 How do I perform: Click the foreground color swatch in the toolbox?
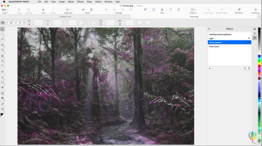point(2,114)
